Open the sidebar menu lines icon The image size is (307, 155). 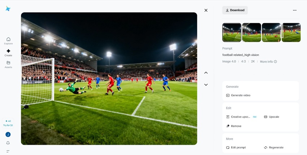point(8,151)
